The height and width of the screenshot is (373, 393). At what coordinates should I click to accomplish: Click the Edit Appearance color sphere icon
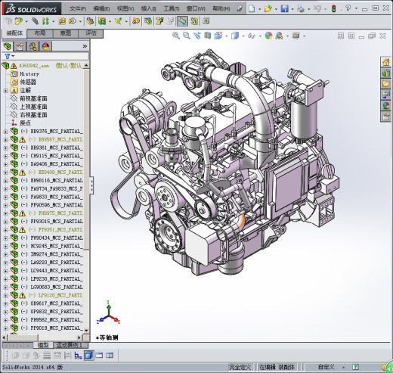(x=268, y=36)
